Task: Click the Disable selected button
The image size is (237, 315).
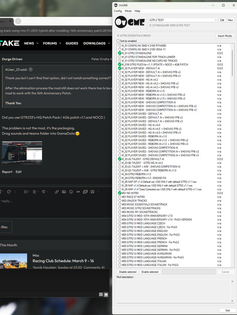Action: pos(128,272)
